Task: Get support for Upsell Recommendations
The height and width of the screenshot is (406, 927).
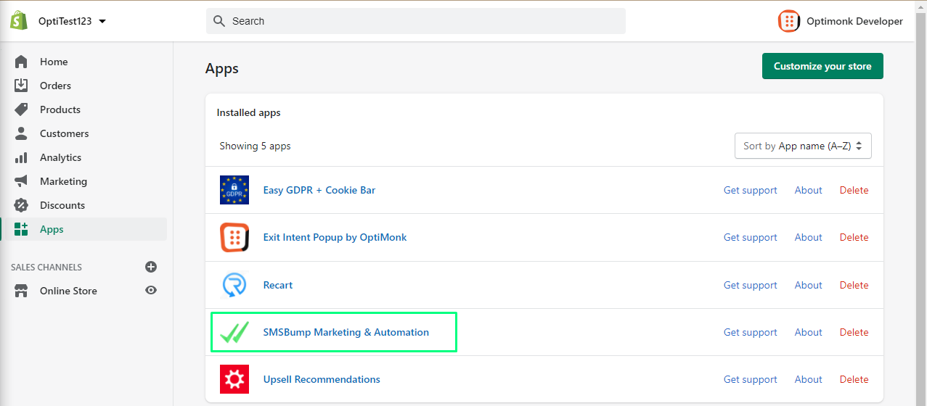Action: click(x=750, y=379)
